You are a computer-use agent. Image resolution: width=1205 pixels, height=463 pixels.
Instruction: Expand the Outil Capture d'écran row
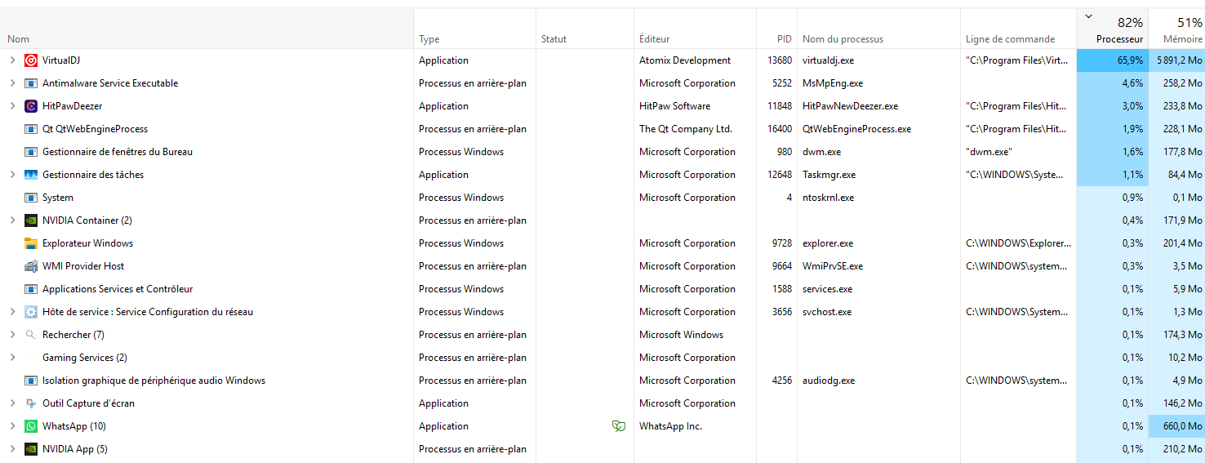point(12,403)
